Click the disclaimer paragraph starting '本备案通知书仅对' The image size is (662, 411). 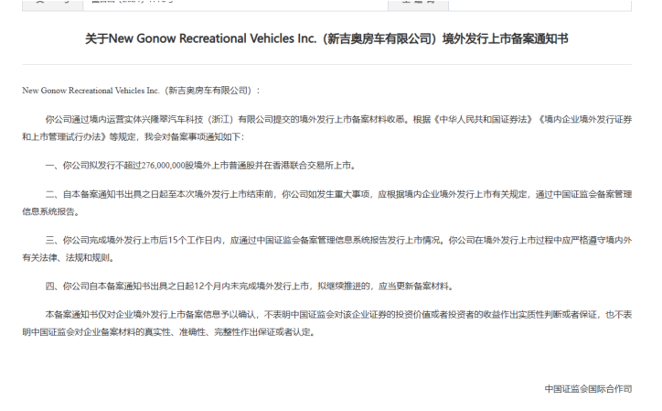pyautogui.click(x=326, y=323)
